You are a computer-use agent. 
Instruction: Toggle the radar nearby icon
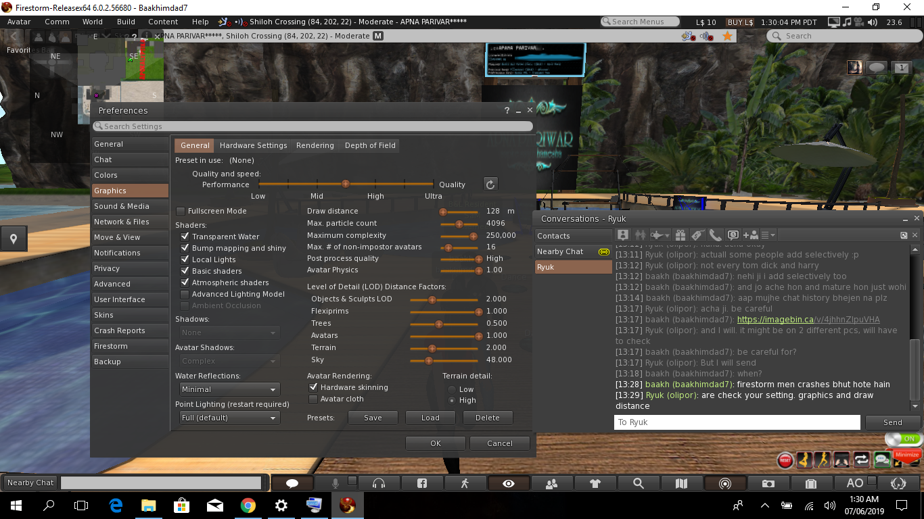coord(725,483)
